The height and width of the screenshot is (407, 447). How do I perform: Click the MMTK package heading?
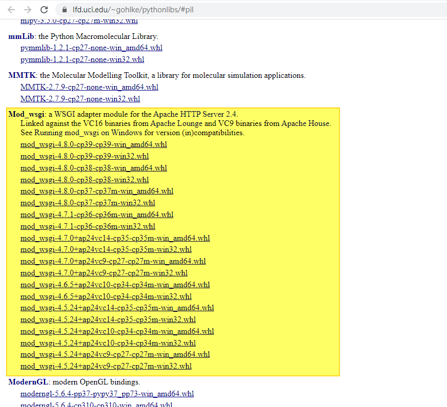click(22, 75)
